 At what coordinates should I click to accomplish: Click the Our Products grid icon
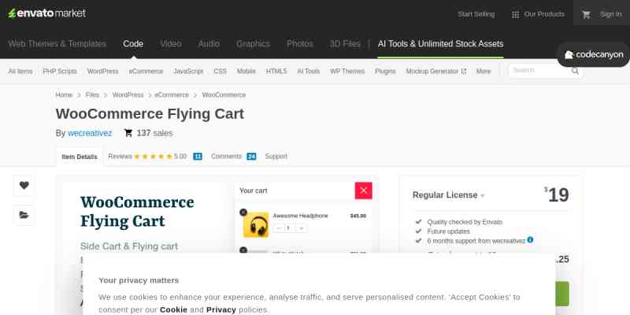pos(515,14)
